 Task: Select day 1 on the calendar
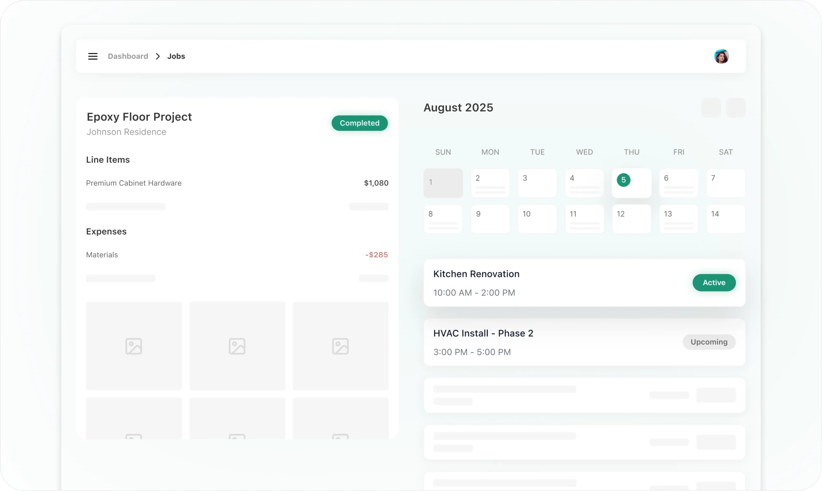pos(443,183)
